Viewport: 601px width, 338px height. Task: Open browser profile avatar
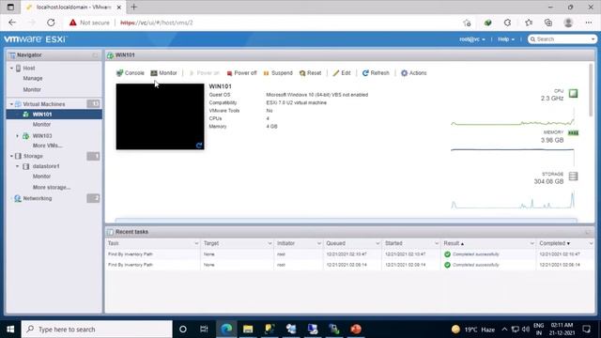tap(568, 23)
